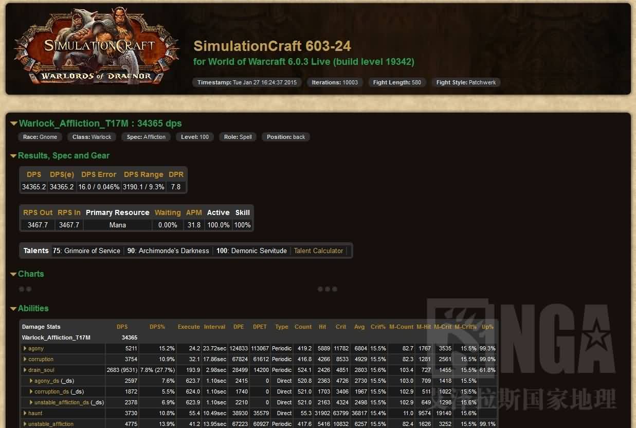Click the 34365.2 DPS value cell
Screen dimensions: 636x428
tap(34, 187)
